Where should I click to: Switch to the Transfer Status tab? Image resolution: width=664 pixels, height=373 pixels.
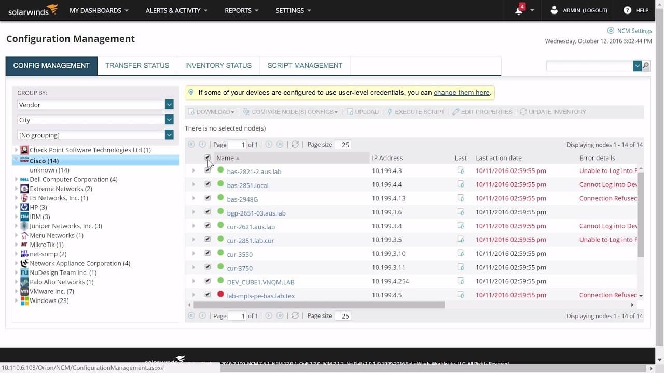coord(137,66)
